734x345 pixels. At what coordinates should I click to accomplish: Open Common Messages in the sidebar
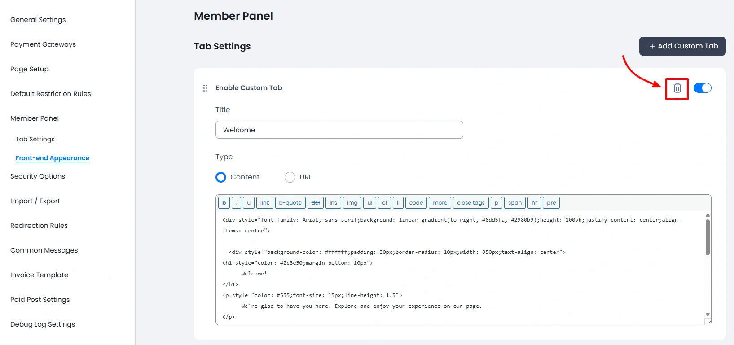(44, 250)
